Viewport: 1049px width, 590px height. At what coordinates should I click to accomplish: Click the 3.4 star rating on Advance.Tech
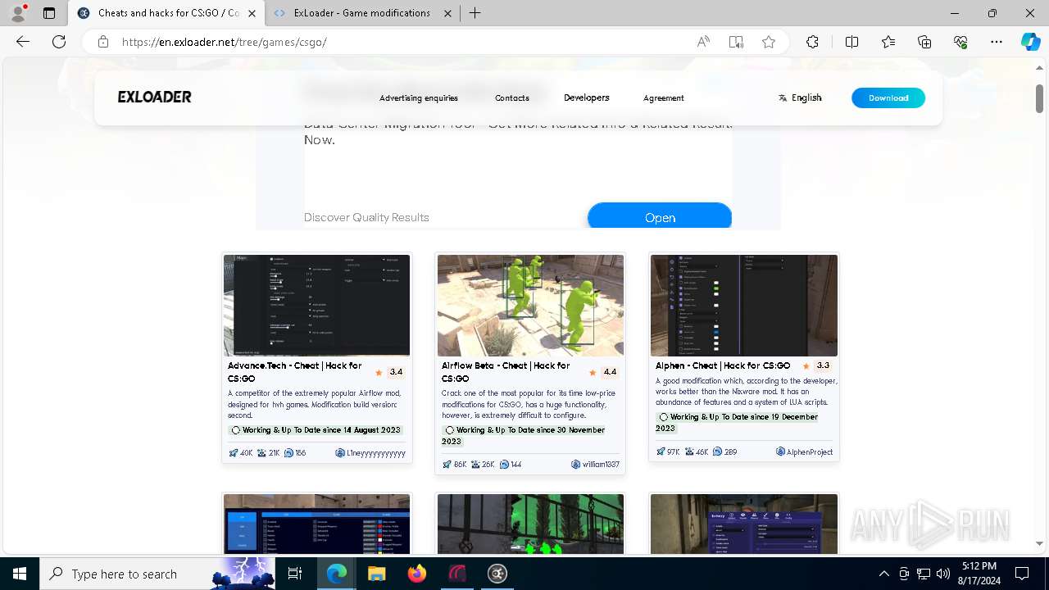point(390,372)
